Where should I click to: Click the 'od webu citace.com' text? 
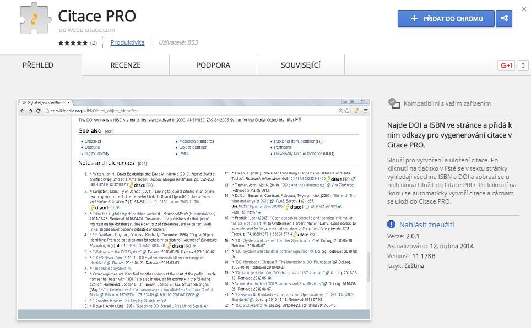click(86, 30)
